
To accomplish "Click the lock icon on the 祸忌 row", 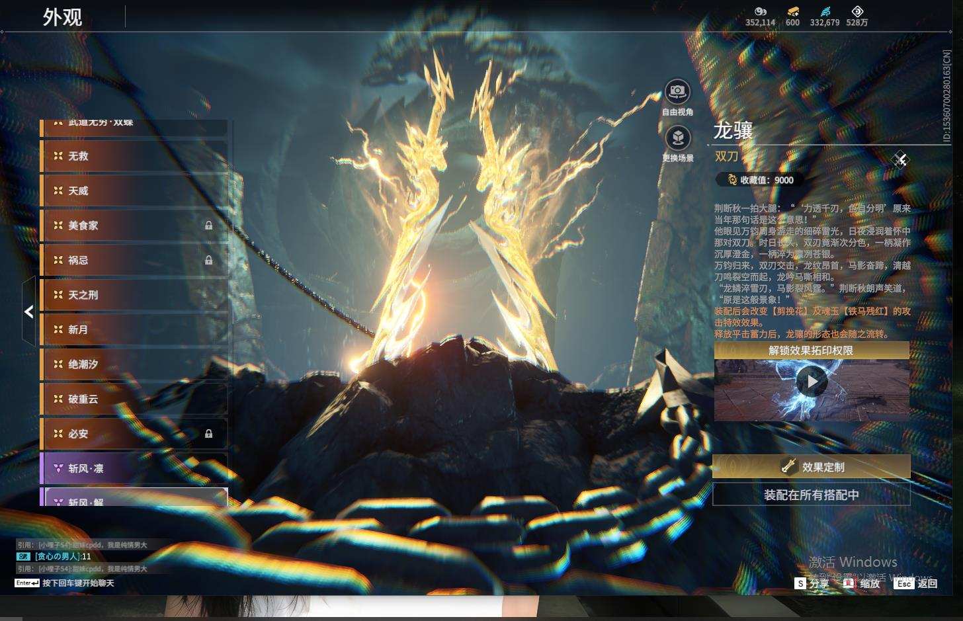I will 209,261.
